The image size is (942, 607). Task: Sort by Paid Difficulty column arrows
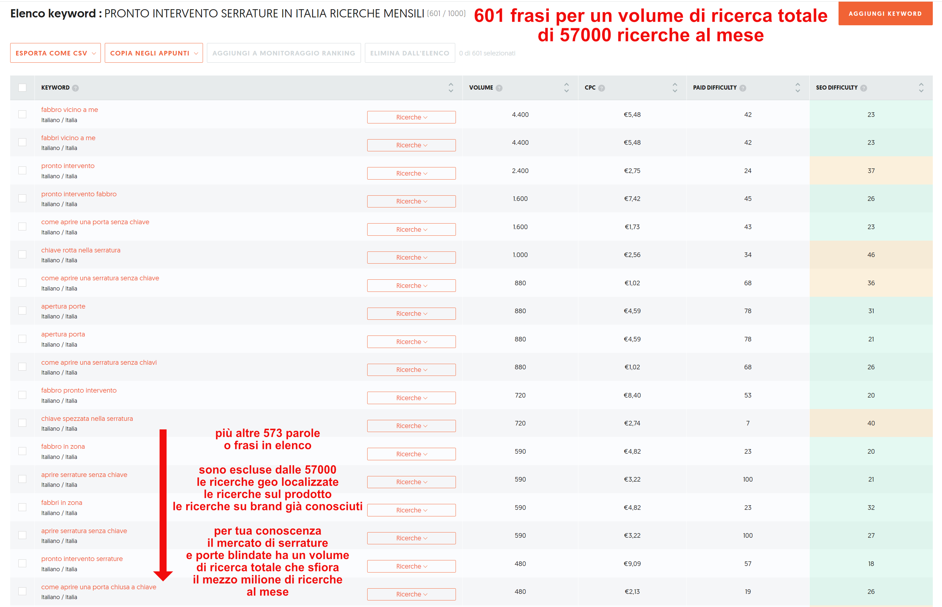pos(797,88)
